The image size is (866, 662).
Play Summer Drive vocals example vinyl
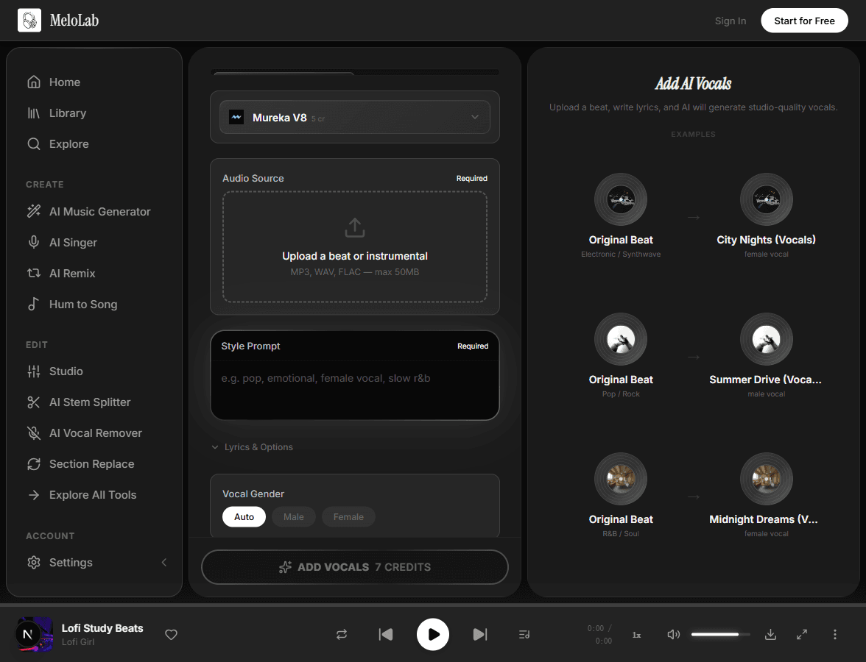click(766, 338)
